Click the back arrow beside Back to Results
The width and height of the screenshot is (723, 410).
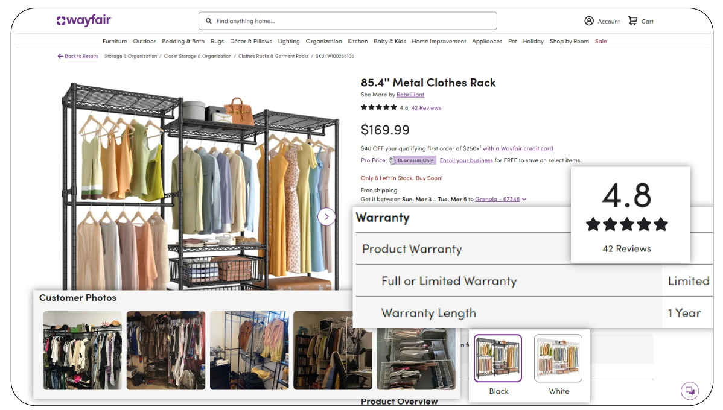[60, 56]
